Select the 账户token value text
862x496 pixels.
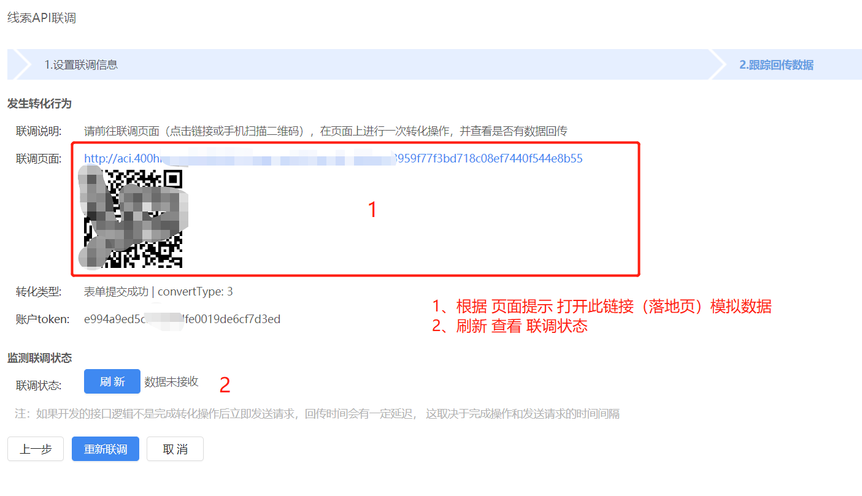click(x=182, y=319)
